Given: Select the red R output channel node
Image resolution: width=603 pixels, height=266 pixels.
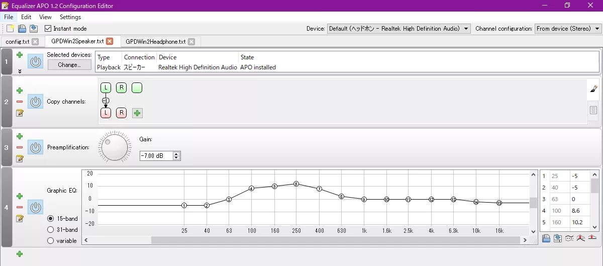Looking at the screenshot, I should coord(121,113).
